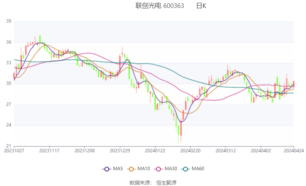Click x-axis date label 20231229
This screenshot has height=186, width=306.
coord(120,151)
